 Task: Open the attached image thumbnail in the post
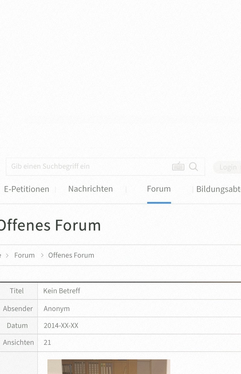click(109, 366)
